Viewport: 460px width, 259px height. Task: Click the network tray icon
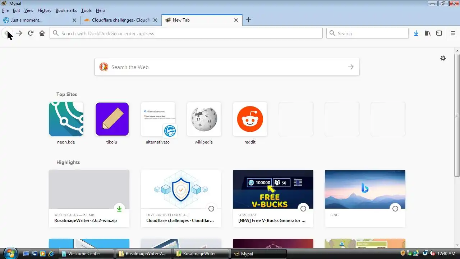(425, 254)
